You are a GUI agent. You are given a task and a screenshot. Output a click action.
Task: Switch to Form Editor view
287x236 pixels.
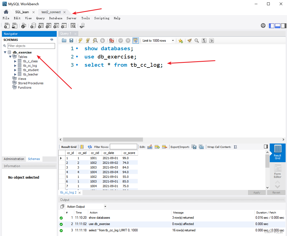(x=277, y=171)
